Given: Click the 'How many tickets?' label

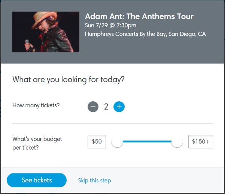Looking at the screenshot, I should click(36, 105).
